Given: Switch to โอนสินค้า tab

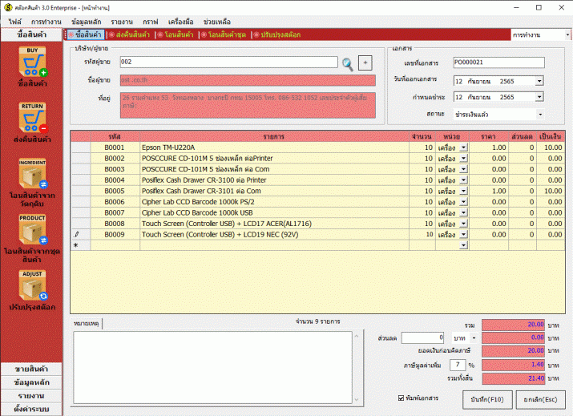Looking at the screenshot, I should click(x=176, y=34).
